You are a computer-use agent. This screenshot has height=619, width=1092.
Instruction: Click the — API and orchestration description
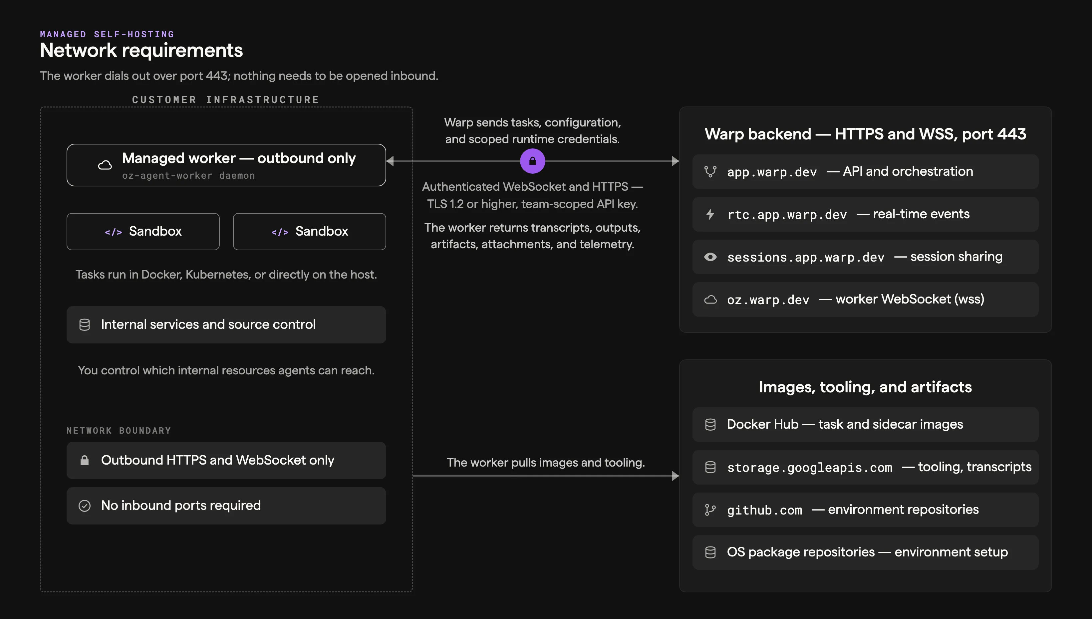click(900, 171)
